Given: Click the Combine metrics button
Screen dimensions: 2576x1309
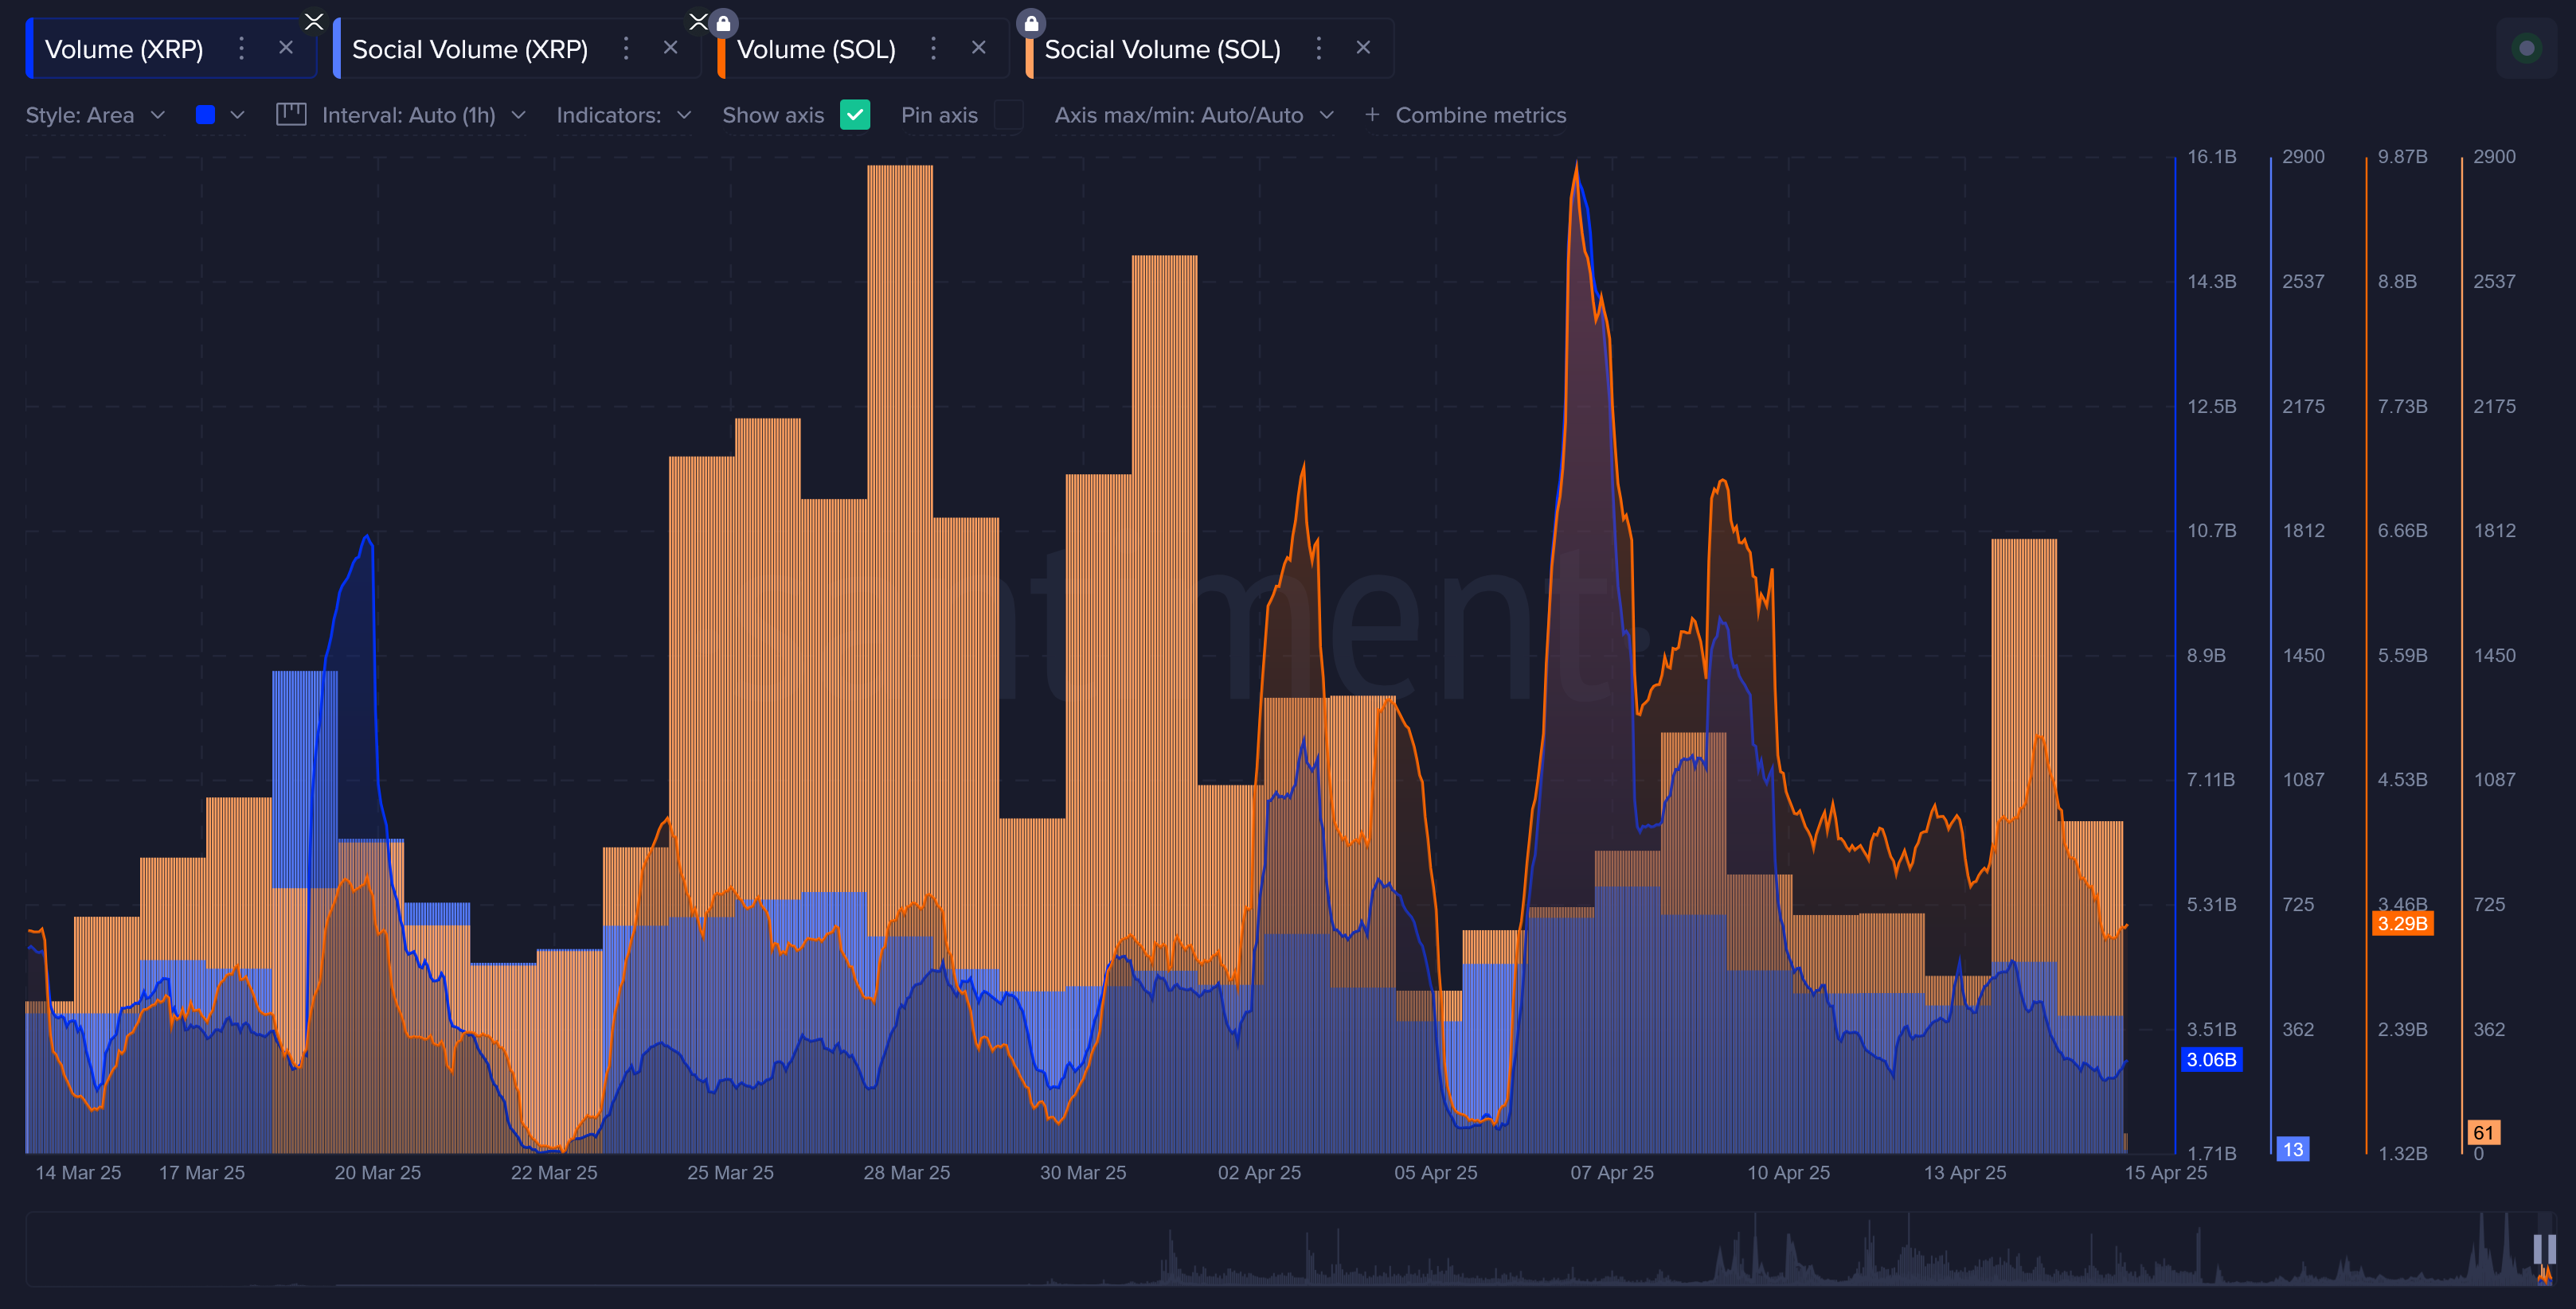Looking at the screenshot, I should [1480, 115].
